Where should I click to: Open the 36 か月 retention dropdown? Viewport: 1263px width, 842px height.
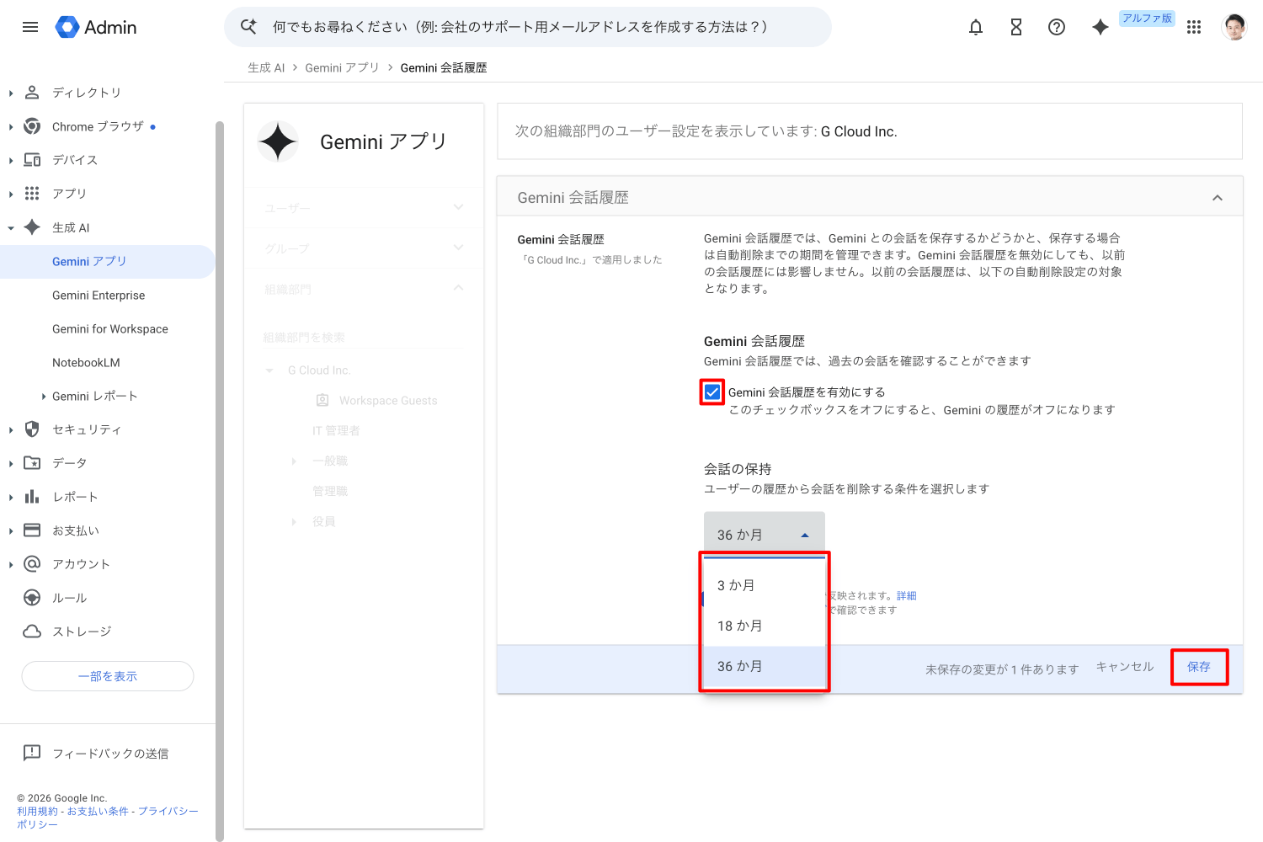[x=765, y=535]
